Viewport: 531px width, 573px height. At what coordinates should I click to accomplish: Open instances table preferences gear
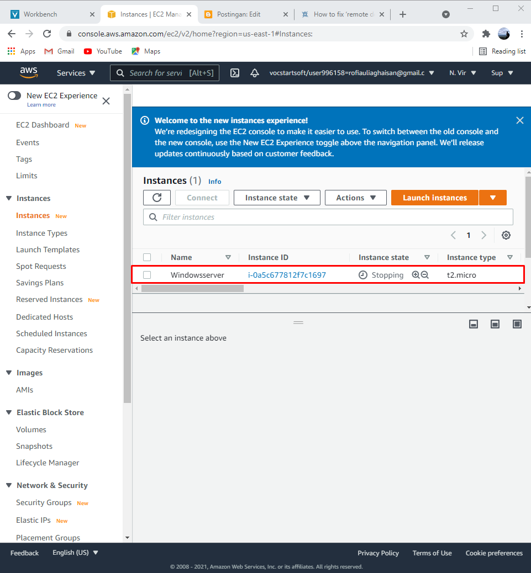pyautogui.click(x=506, y=235)
